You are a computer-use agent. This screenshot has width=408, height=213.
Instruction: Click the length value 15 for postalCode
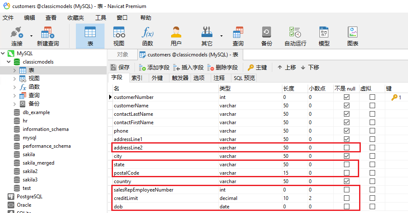click(x=286, y=173)
